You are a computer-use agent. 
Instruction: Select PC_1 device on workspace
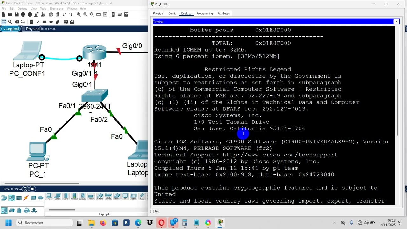pos(38,151)
